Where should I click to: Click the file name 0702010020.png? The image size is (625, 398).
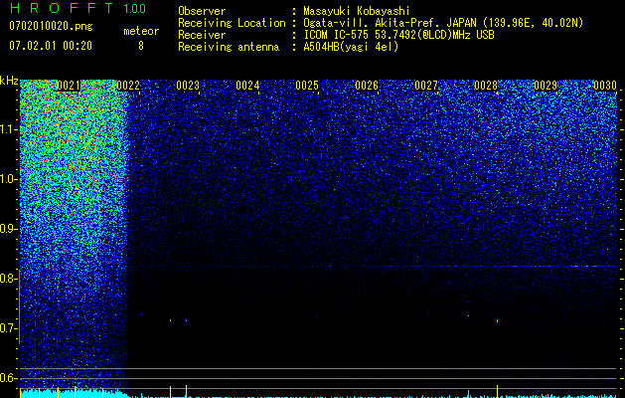(51, 26)
